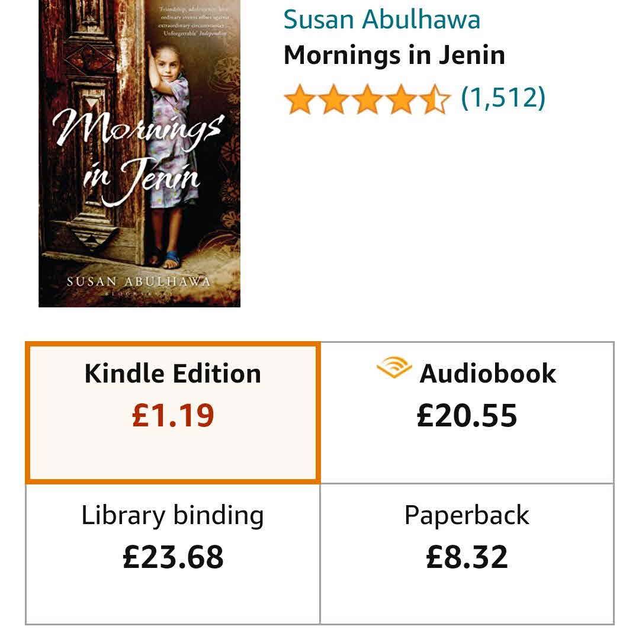Open the 1,512 customer reviews link

coord(503,97)
